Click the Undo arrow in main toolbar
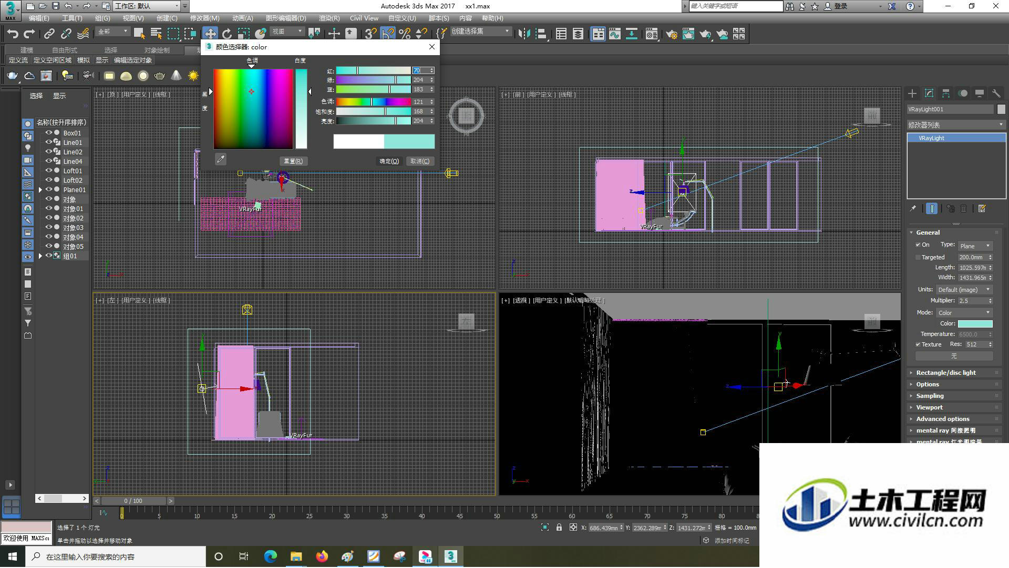Image resolution: width=1009 pixels, height=568 pixels. point(13,34)
